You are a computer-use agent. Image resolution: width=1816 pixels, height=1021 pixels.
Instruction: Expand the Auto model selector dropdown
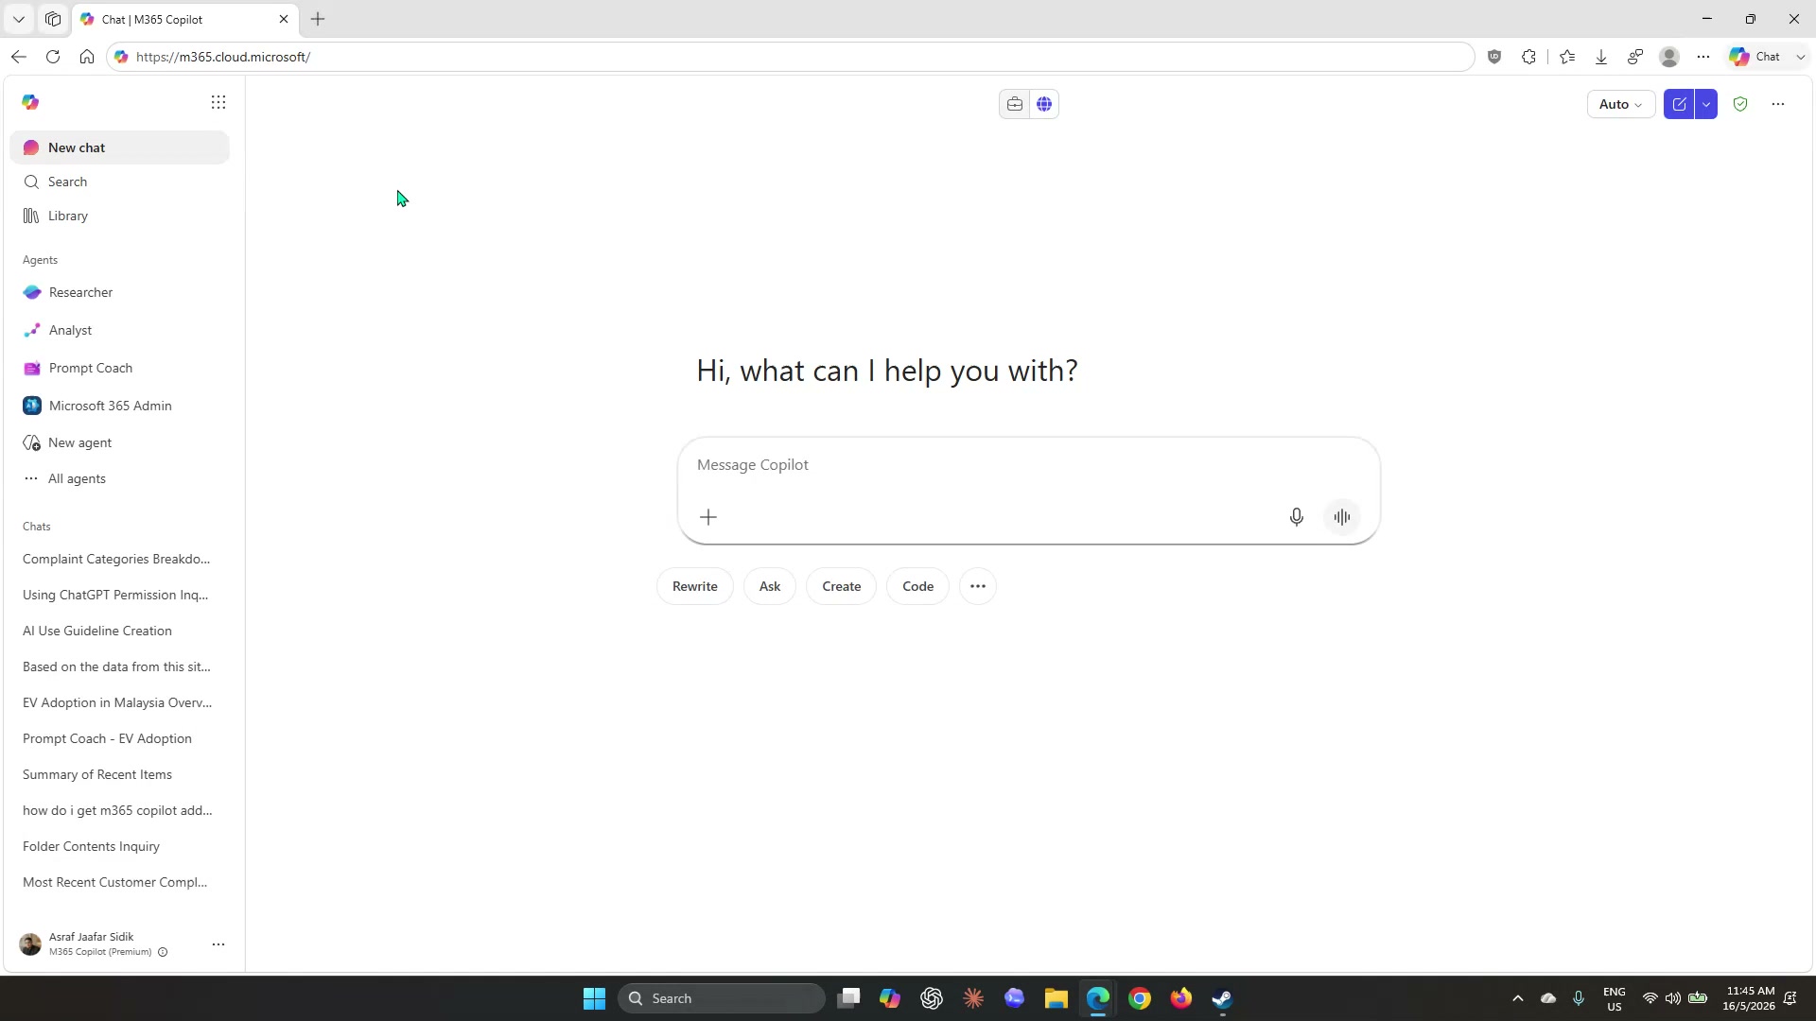[x=1620, y=104]
